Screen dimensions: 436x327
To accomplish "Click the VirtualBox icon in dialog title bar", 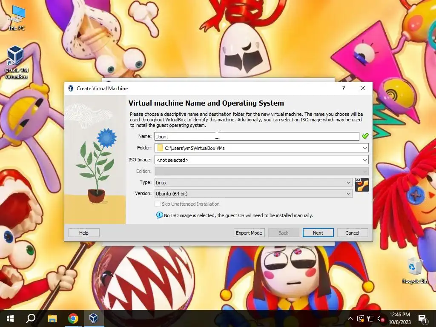I will pyautogui.click(x=71, y=88).
